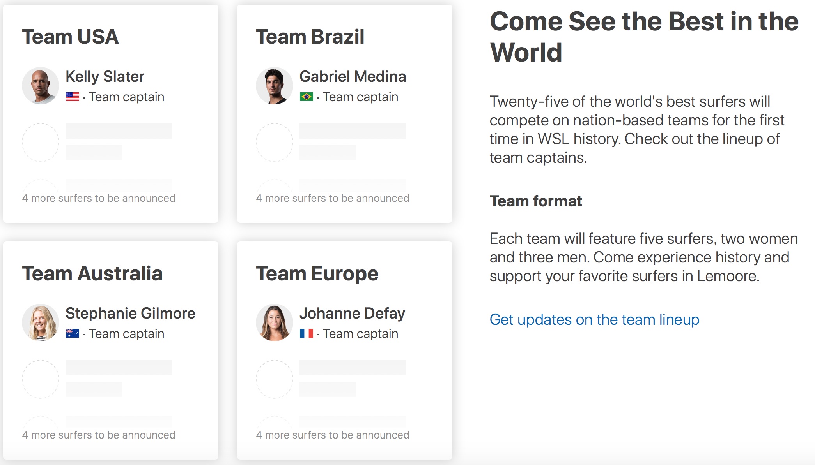The image size is (815, 465).
Task: Click Kelly Slater's profile photo
Action: pyautogui.click(x=41, y=86)
